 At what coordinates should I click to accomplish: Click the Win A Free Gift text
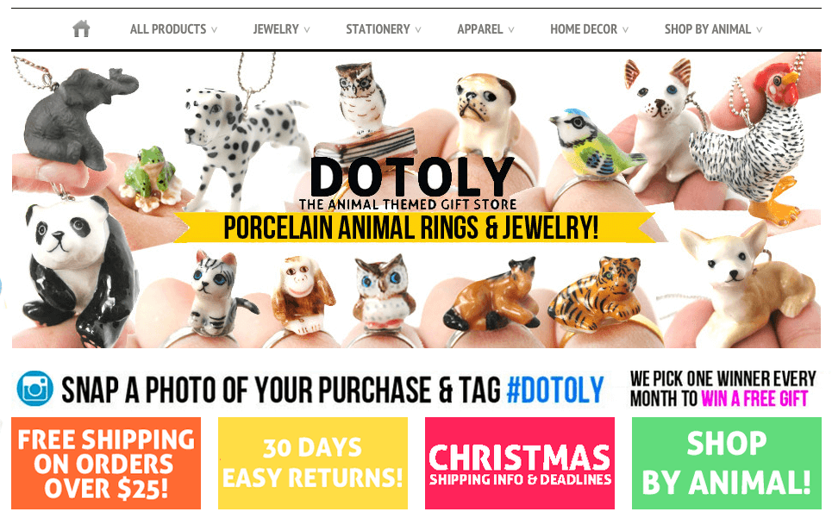[x=754, y=399]
